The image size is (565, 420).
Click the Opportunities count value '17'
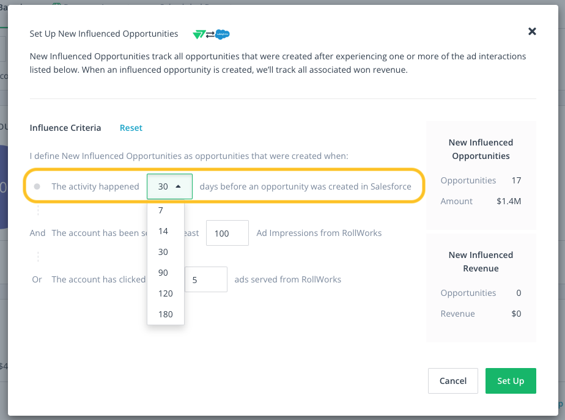point(516,180)
